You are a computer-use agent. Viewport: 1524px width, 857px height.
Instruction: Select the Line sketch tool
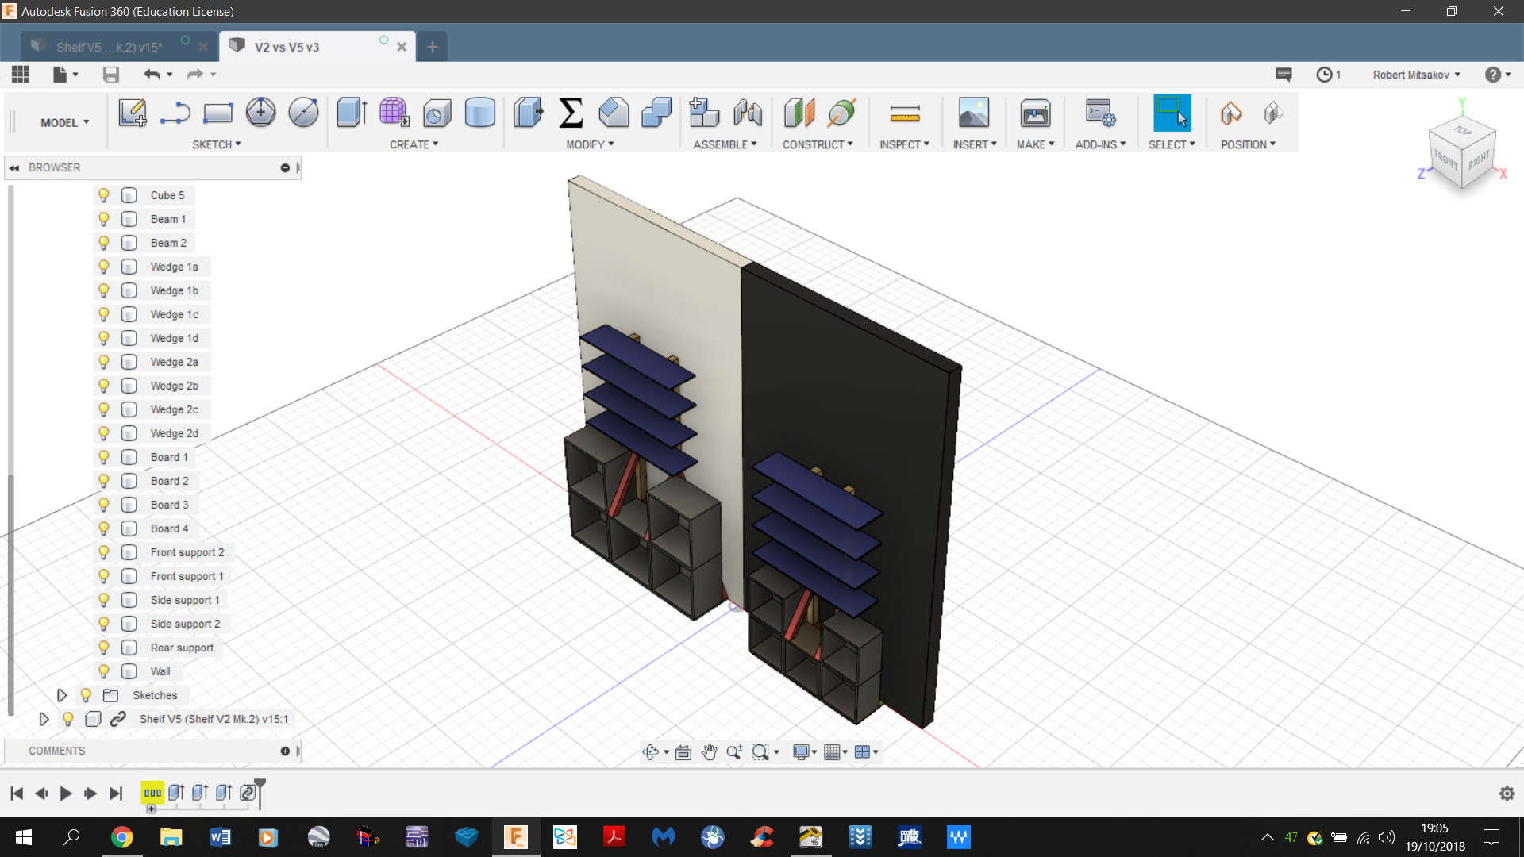175,113
